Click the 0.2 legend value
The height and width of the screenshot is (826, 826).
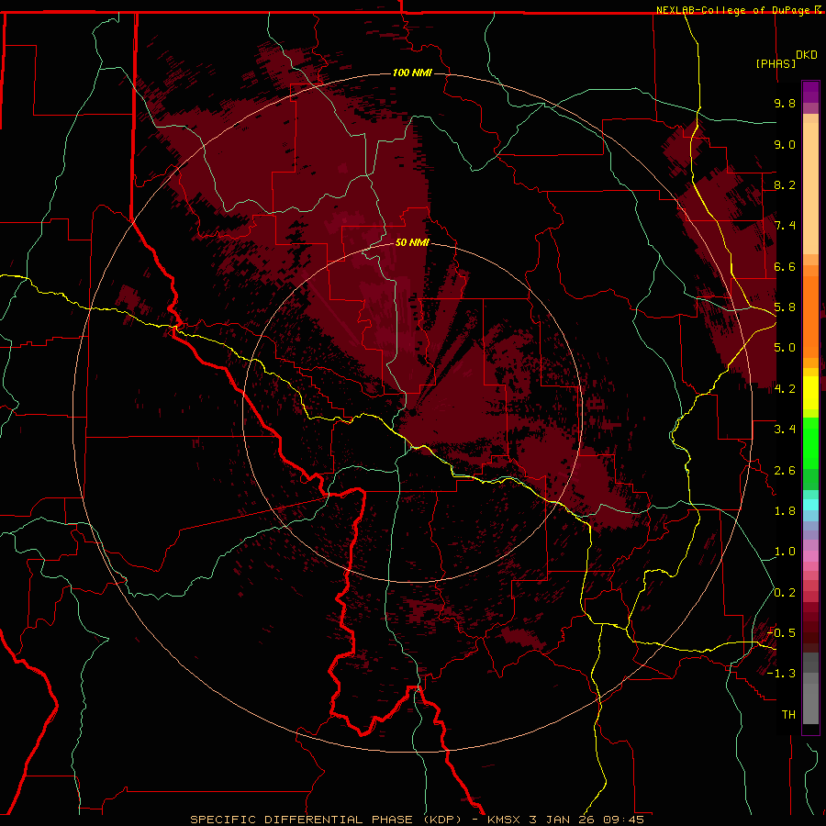[785, 593]
